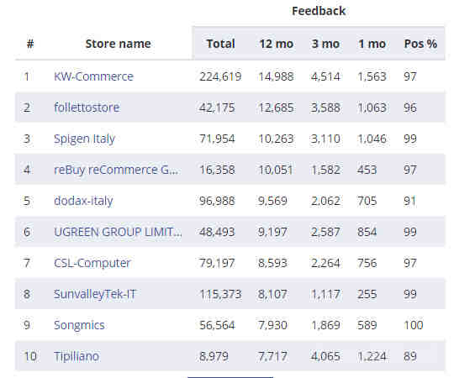The height and width of the screenshot is (378, 454).
Task: Open the reBuy reCommerce store link
Action: pos(116,170)
